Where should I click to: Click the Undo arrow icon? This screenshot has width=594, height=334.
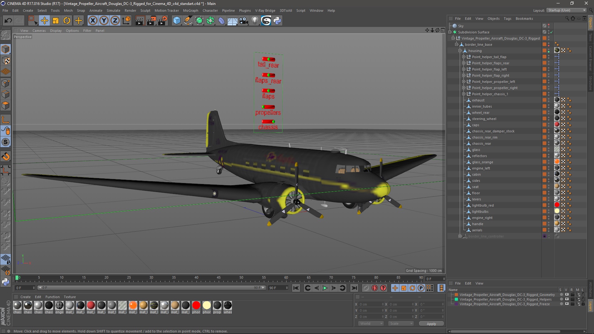pos(8,21)
